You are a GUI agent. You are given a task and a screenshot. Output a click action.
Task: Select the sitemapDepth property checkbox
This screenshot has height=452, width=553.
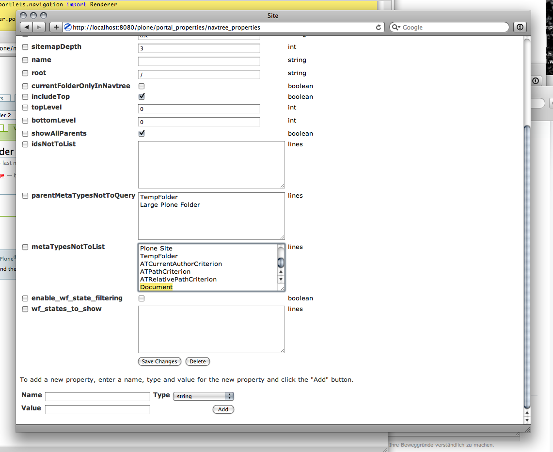tap(25, 47)
